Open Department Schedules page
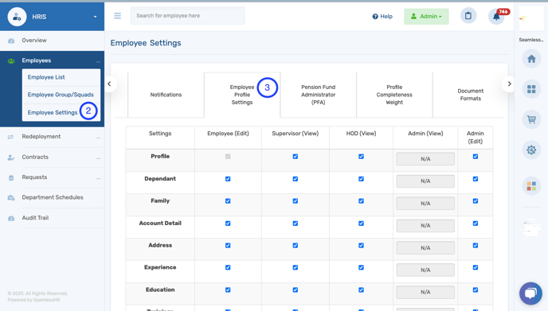 [53, 197]
